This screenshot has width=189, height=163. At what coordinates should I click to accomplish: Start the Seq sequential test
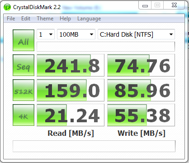pyautogui.click(x=24, y=65)
